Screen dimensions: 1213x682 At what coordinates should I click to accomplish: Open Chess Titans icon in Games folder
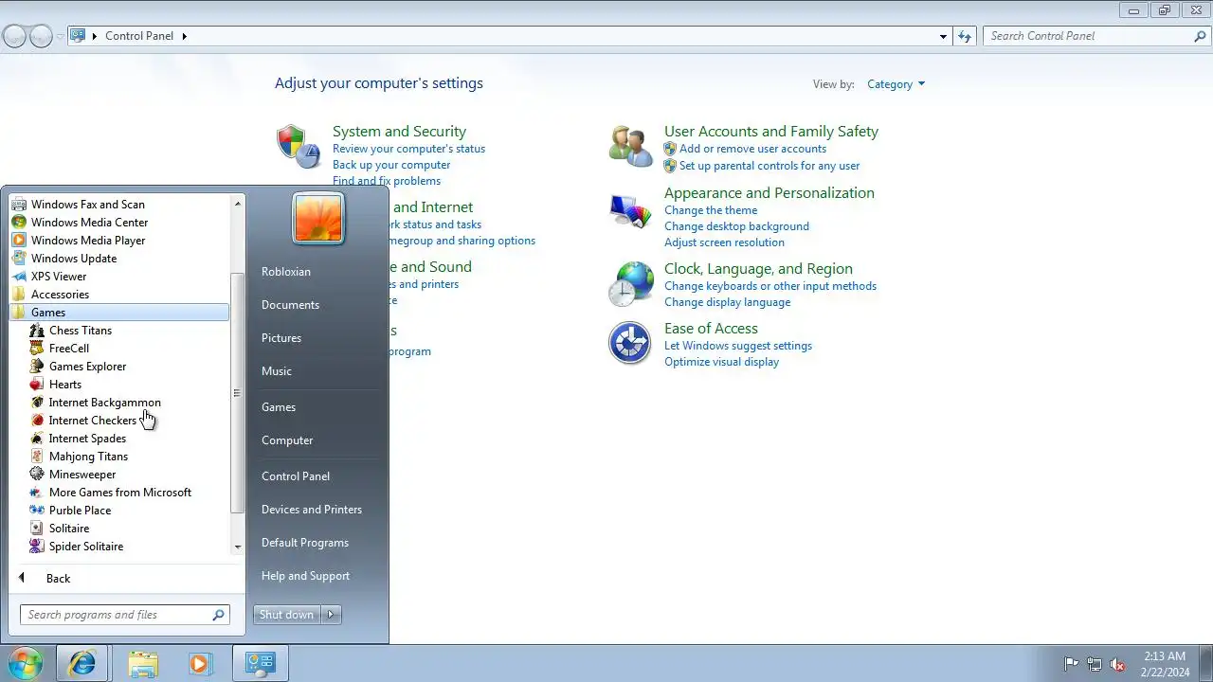coord(37,331)
